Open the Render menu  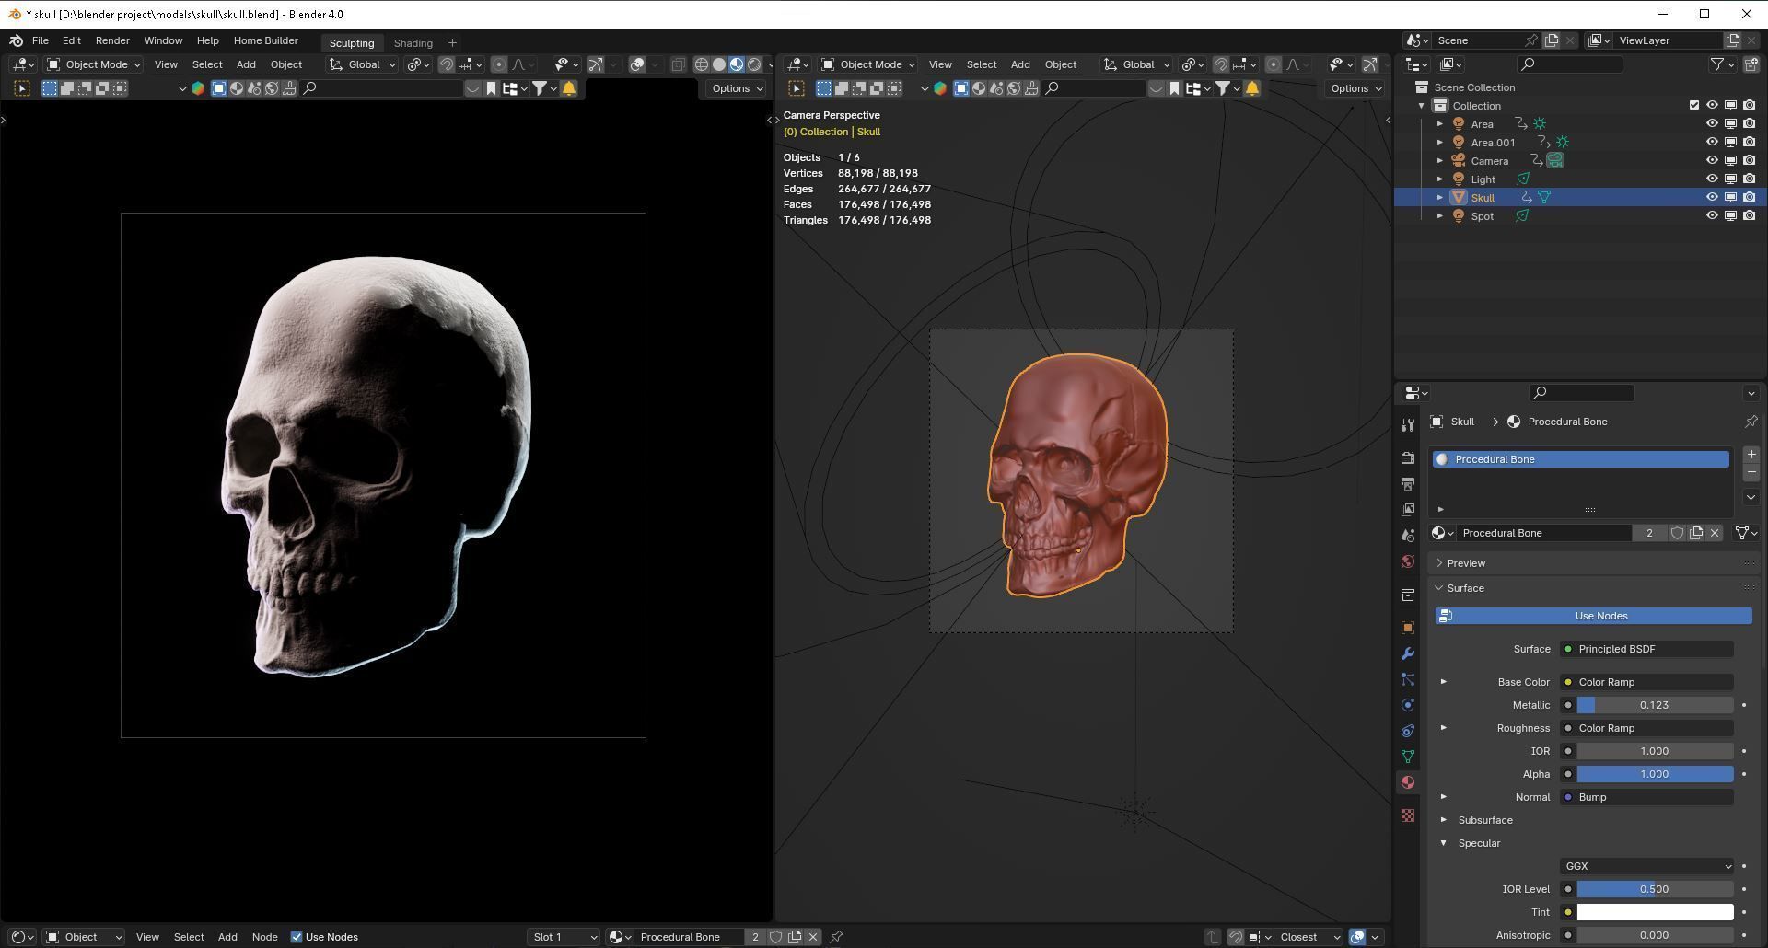pyautogui.click(x=112, y=41)
